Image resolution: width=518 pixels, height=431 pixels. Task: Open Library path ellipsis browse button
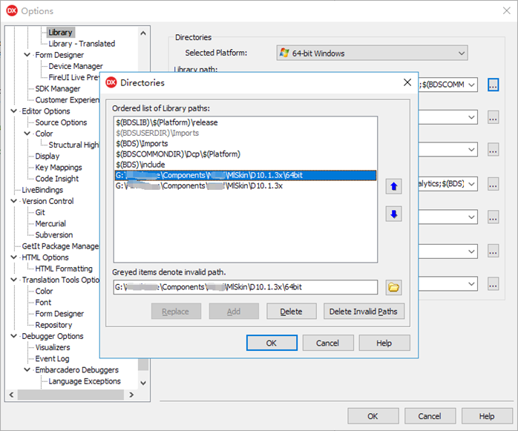(493, 85)
